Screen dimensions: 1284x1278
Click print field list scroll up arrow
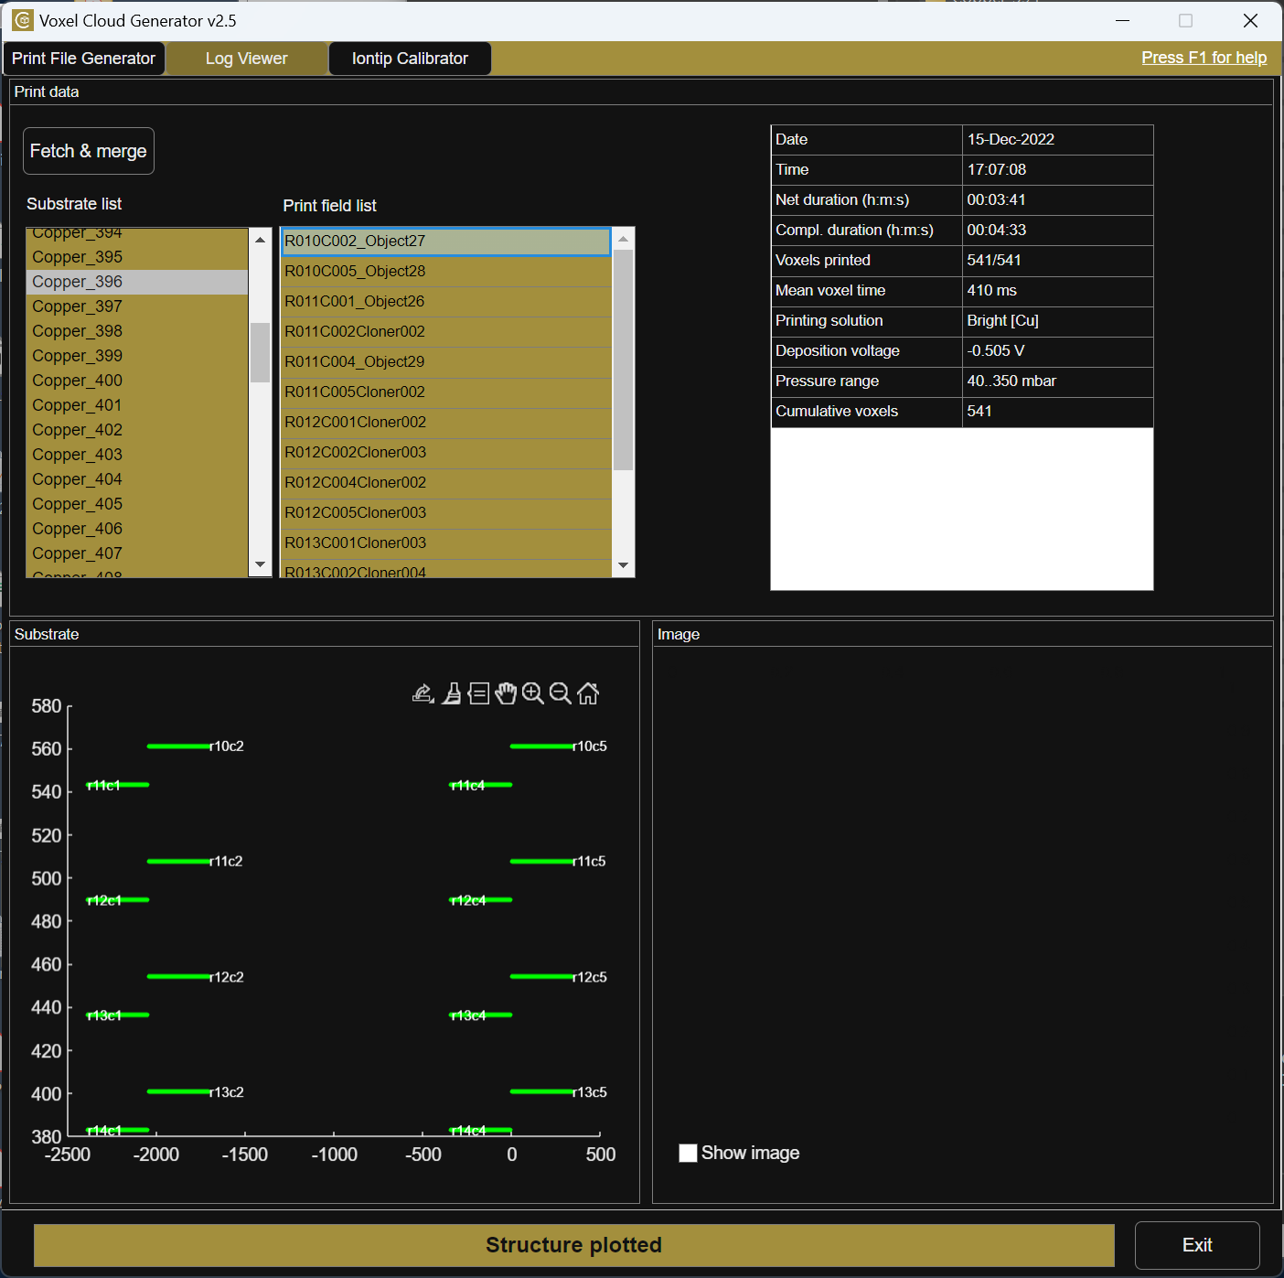[624, 239]
